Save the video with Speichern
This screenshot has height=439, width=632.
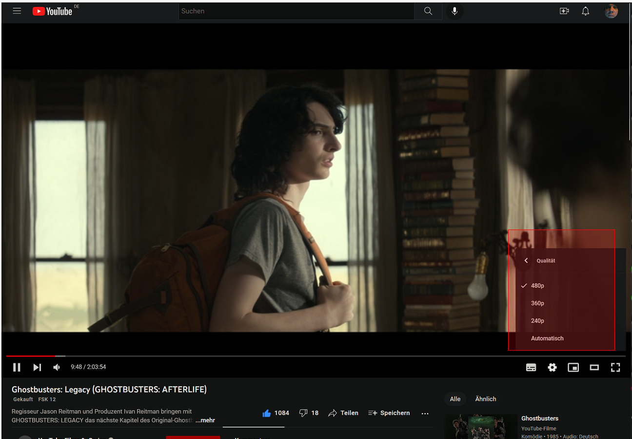tap(389, 413)
